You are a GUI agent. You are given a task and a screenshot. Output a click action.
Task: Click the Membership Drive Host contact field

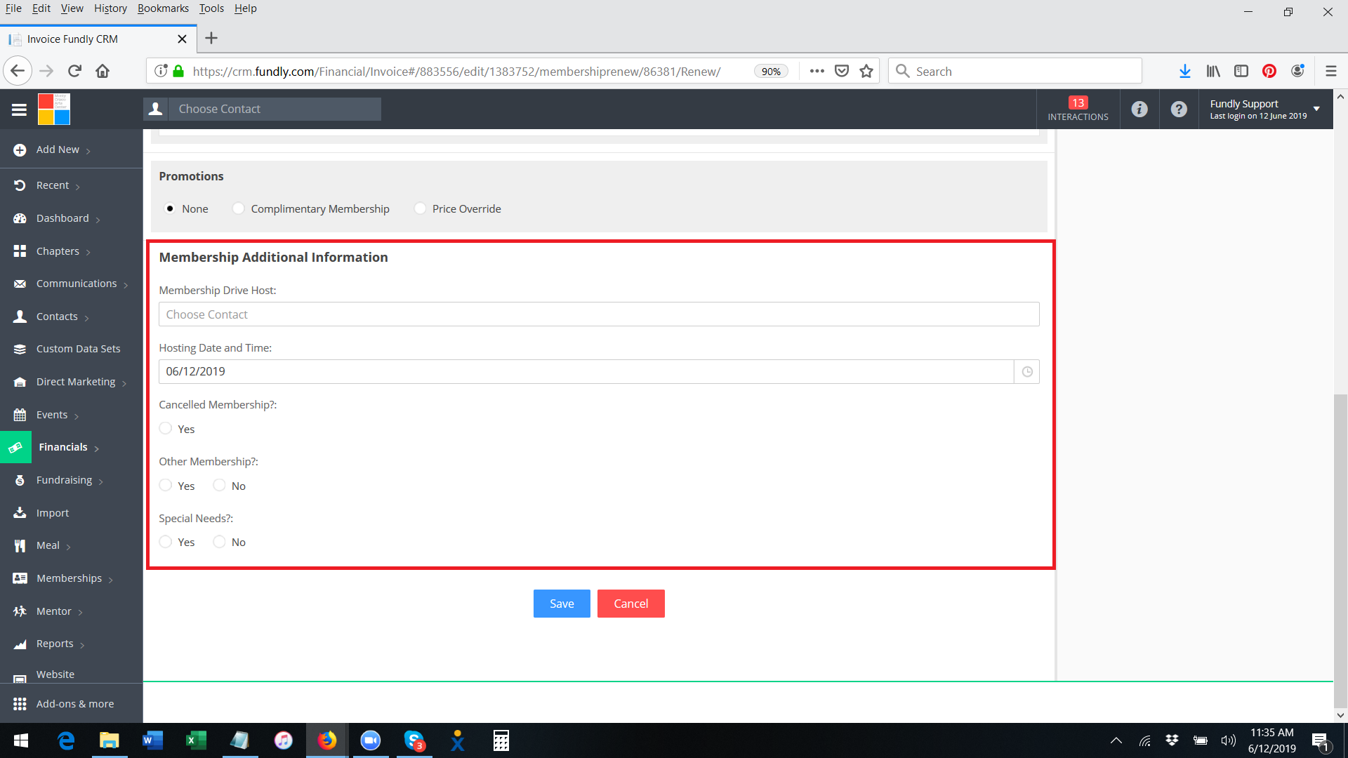(599, 314)
